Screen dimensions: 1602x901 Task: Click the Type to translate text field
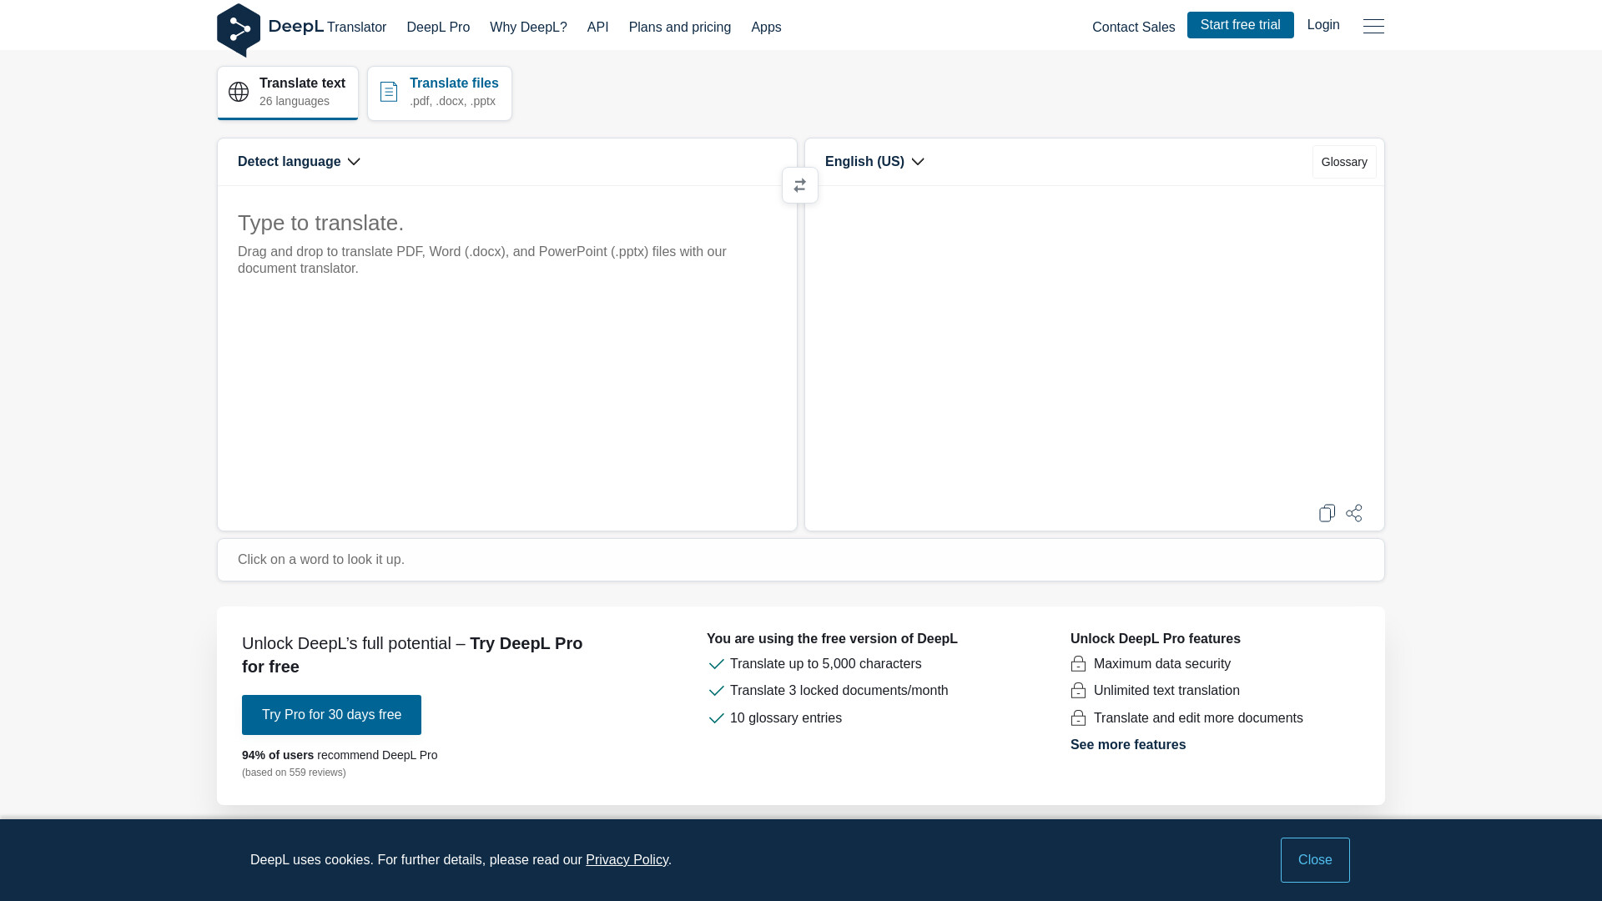coord(507,358)
